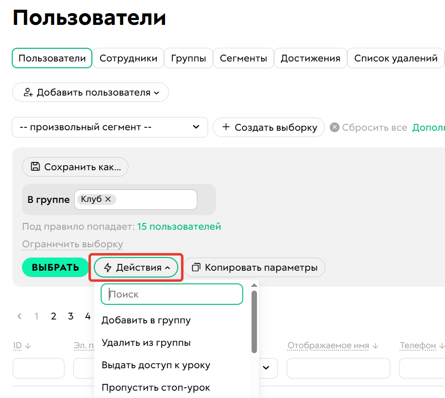Select the Достижения tab
The width and height of the screenshot is (445, 398).
311,58
